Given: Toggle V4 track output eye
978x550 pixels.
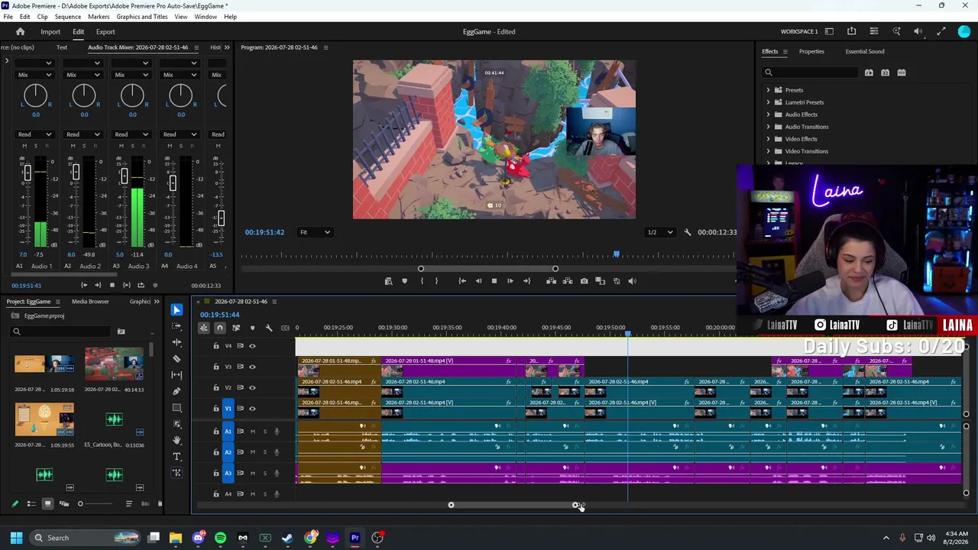Looking at the screenshot, I should [252, 346].
